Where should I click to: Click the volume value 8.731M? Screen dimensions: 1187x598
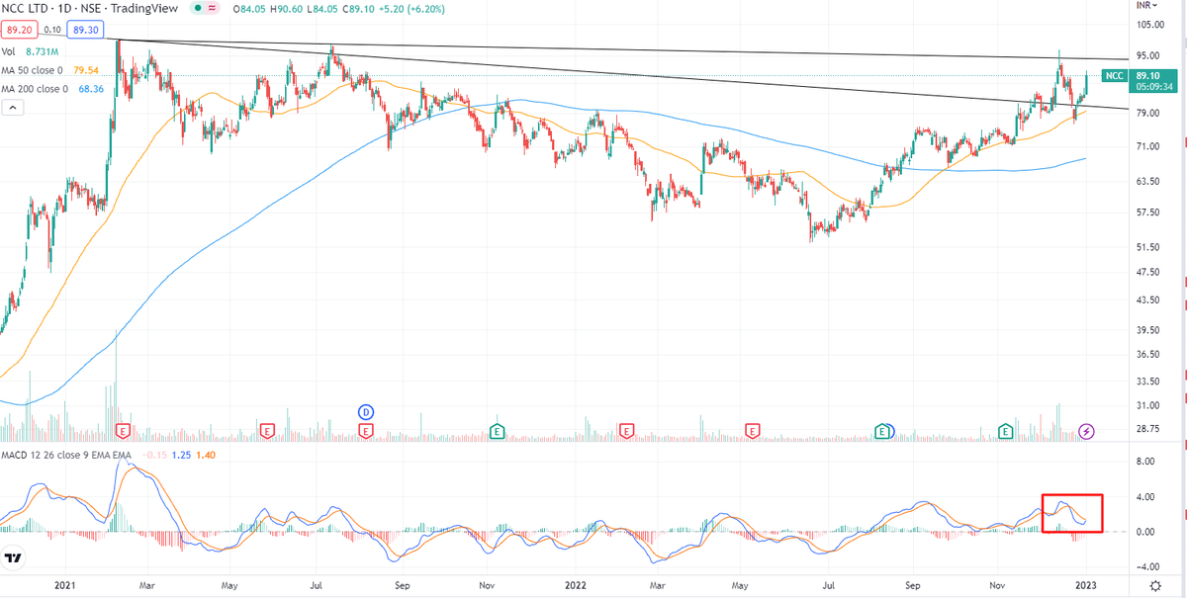44,52
